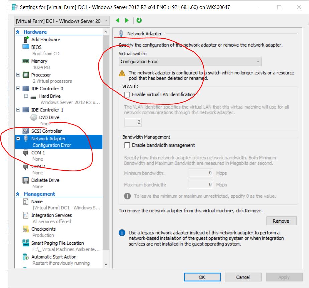
Task: Collapse the Hardware section header
Action: [18, 32]
